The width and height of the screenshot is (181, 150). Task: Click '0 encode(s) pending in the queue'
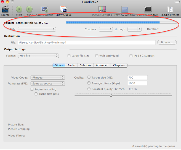(154, 146)
